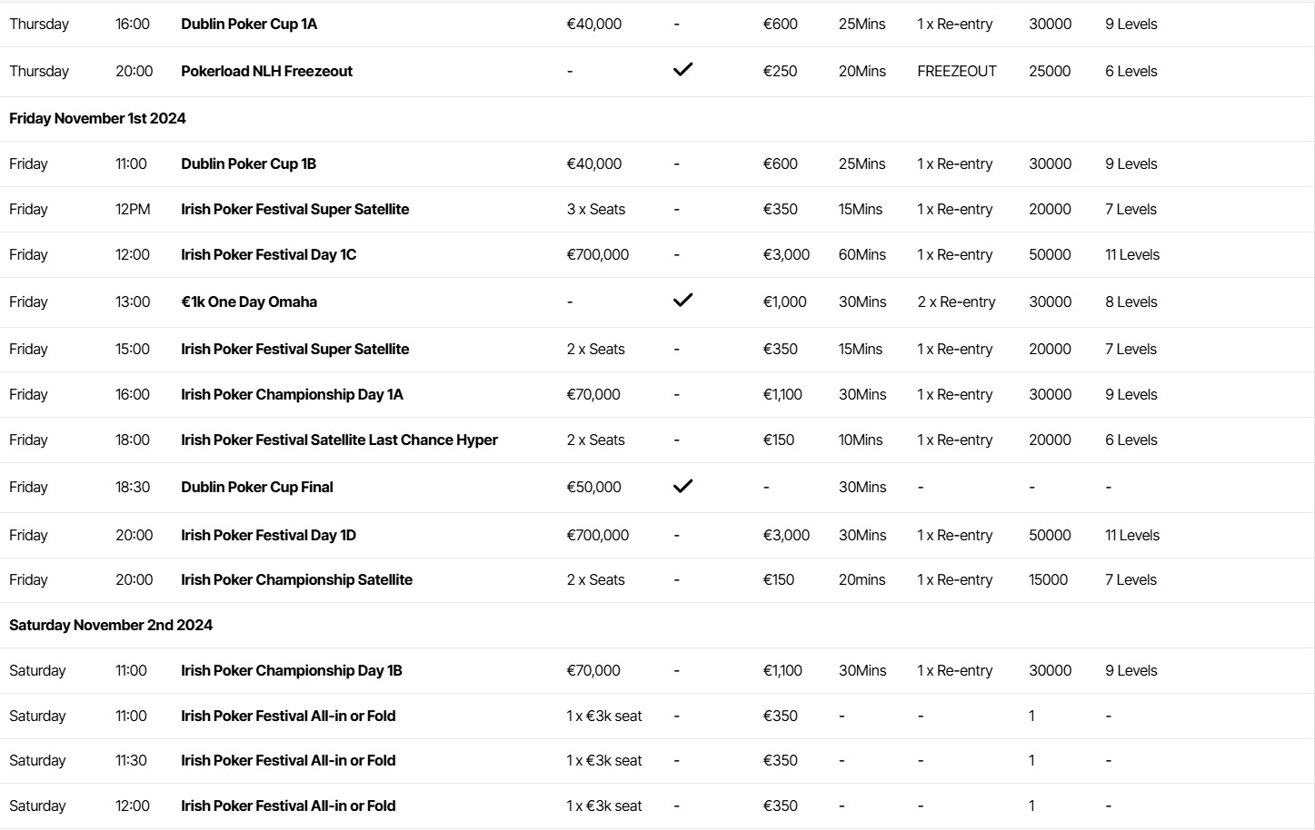Open the Satellite Last Chance Hyper event
Viewport: 1315px width, 830px height.
[x=339, y=440]
